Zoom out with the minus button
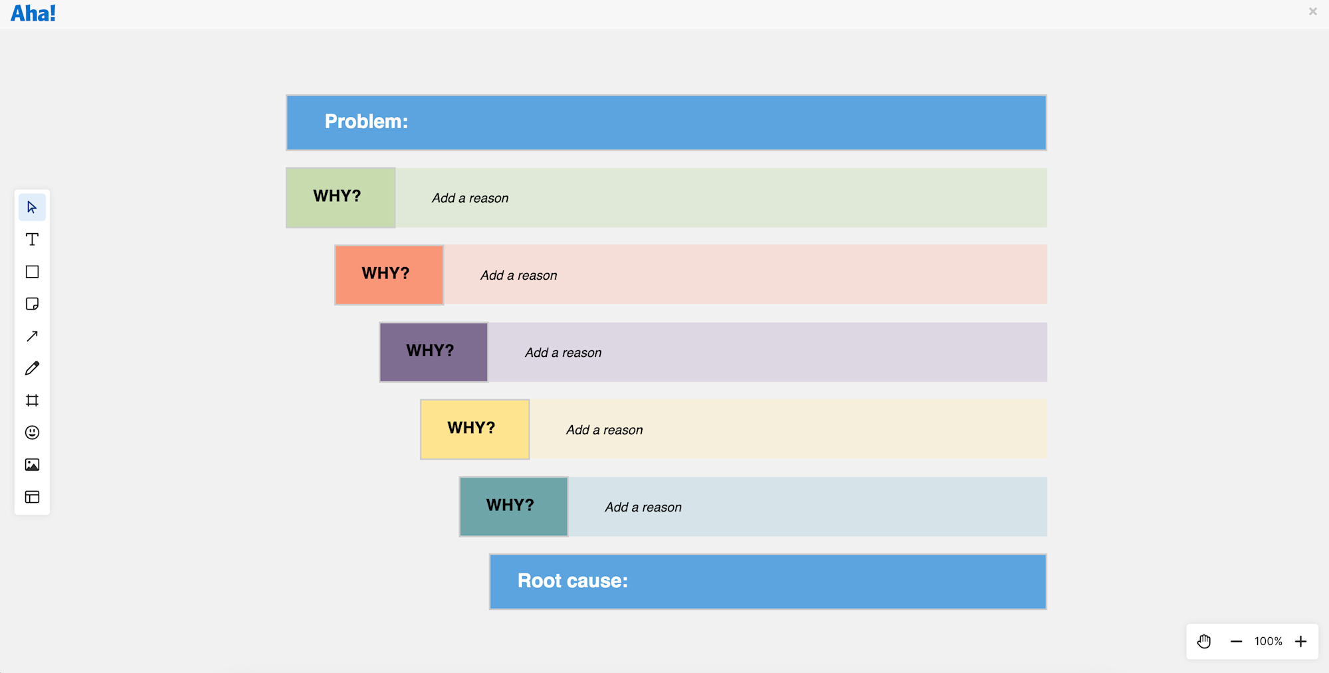Viewport: 1329px width, 673px height. [x=1236, y=641]
